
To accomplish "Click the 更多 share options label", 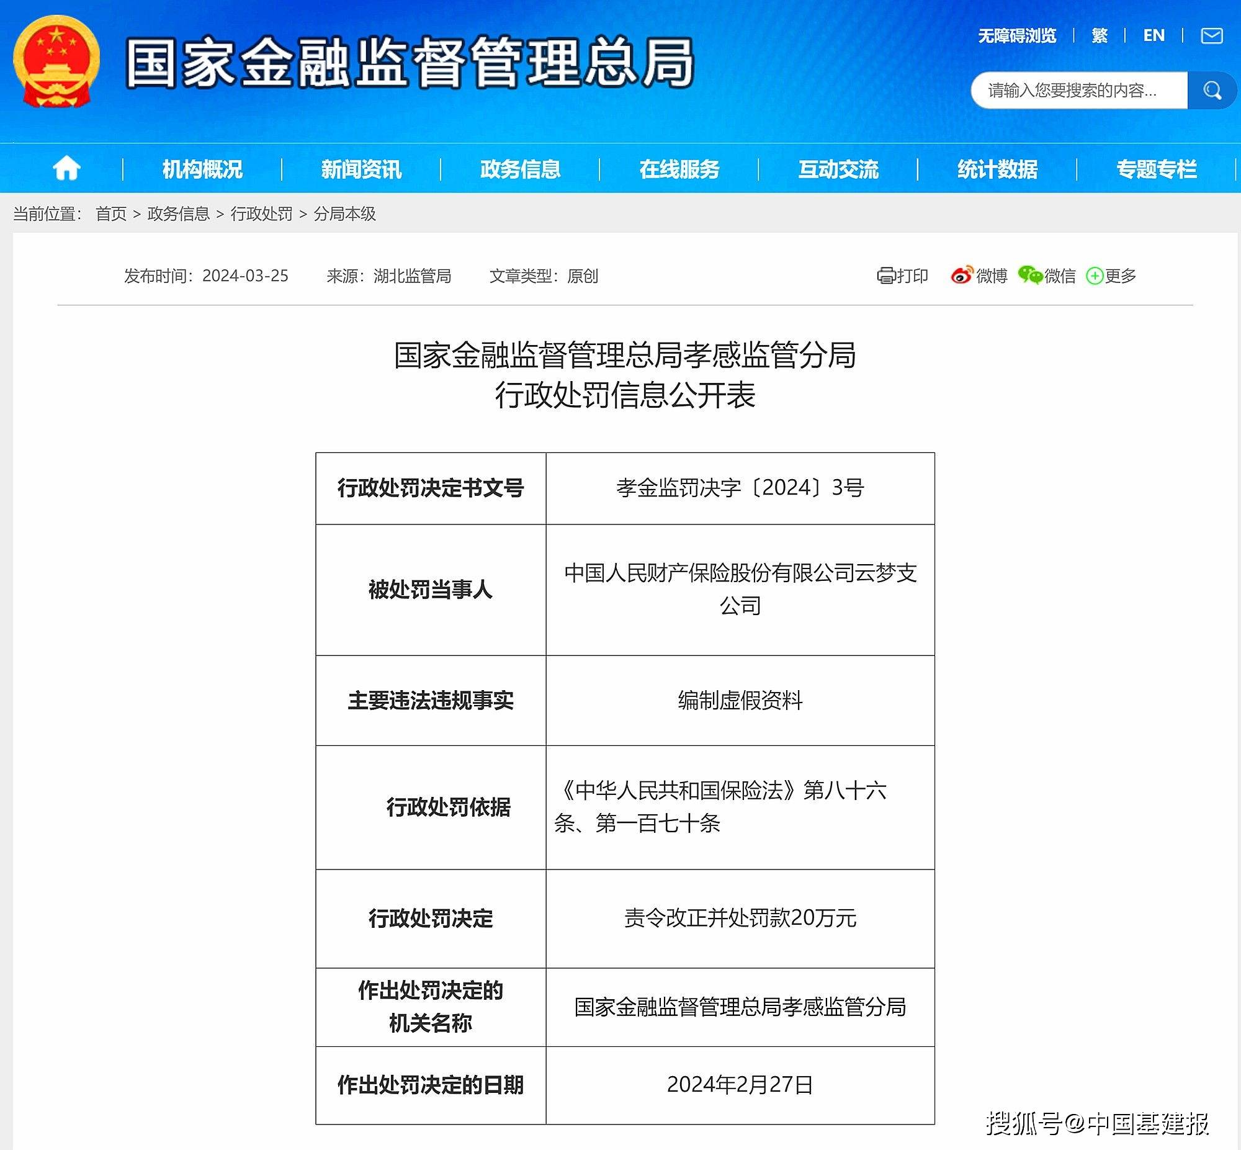I will [1121, 276].
